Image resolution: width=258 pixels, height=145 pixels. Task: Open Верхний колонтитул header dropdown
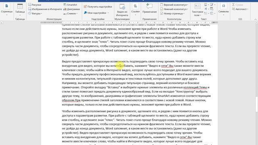click(x=174, y=5)
